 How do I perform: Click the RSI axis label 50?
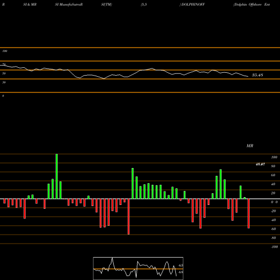(4, 73)
